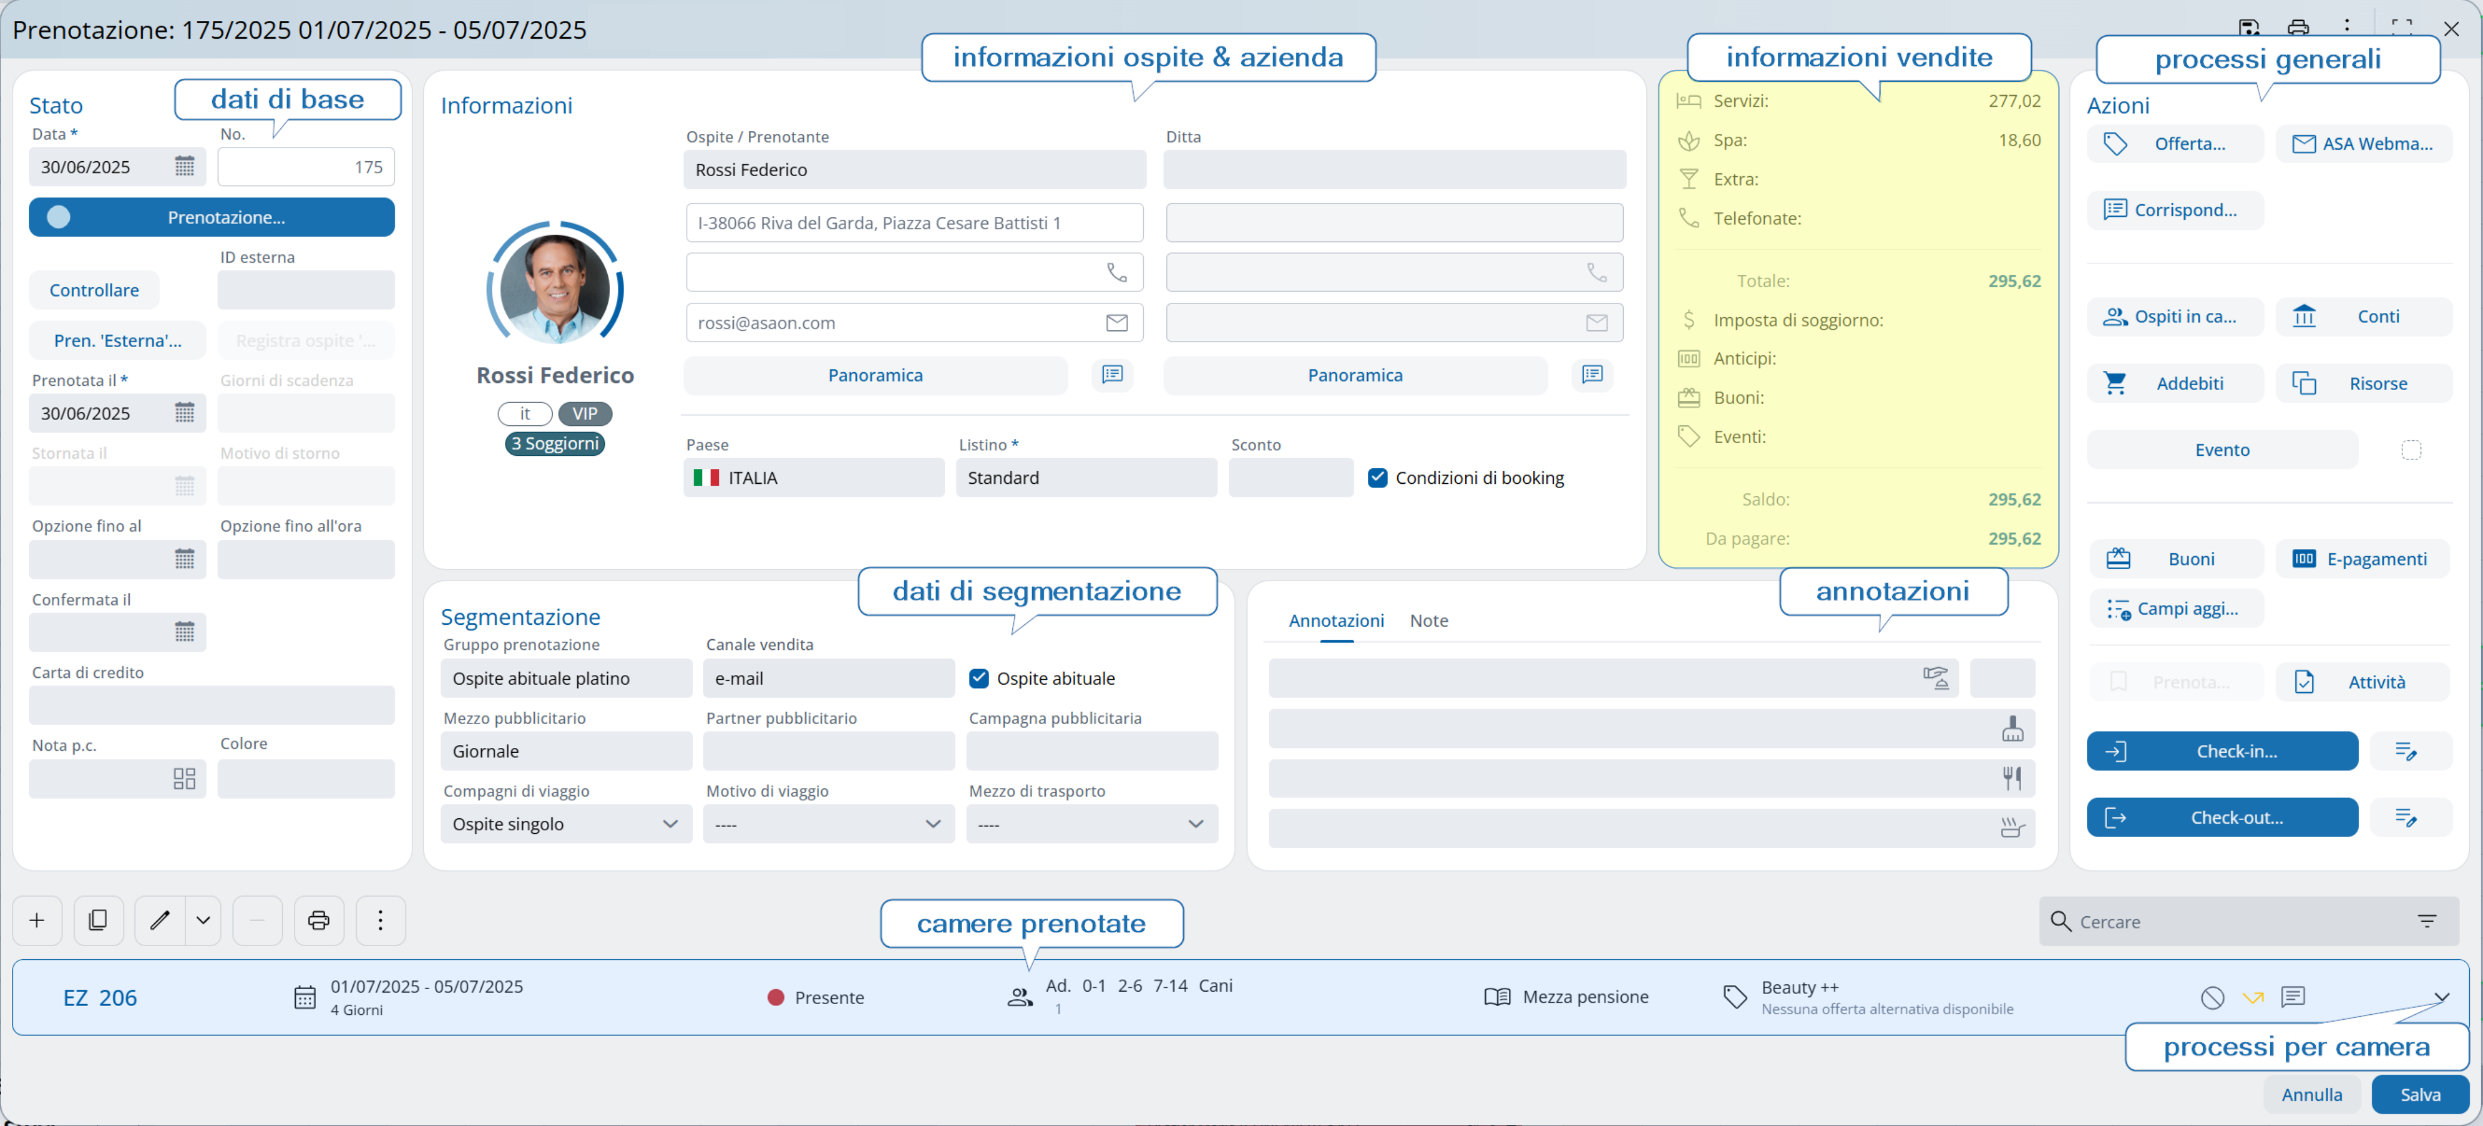Switch to the Note tab
The width and height of the screenshot is (2483, 1126).
coord(1428,621)
